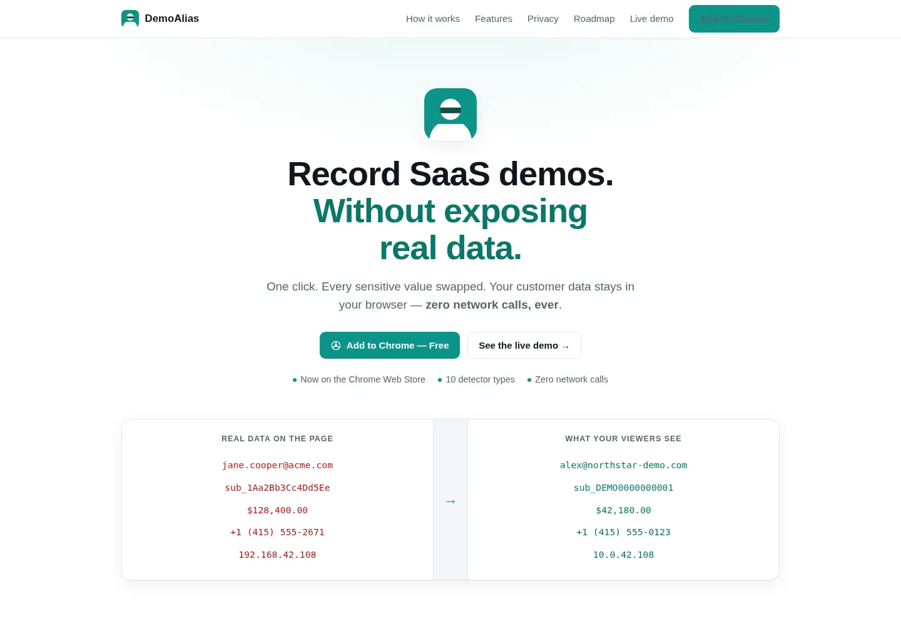Click the IP address 10.0.42.108
901x626 pixels.
pyautogui.click(x=623, y=555)
